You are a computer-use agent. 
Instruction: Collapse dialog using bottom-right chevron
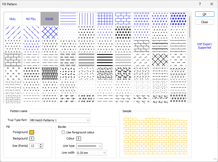(215, 159)
